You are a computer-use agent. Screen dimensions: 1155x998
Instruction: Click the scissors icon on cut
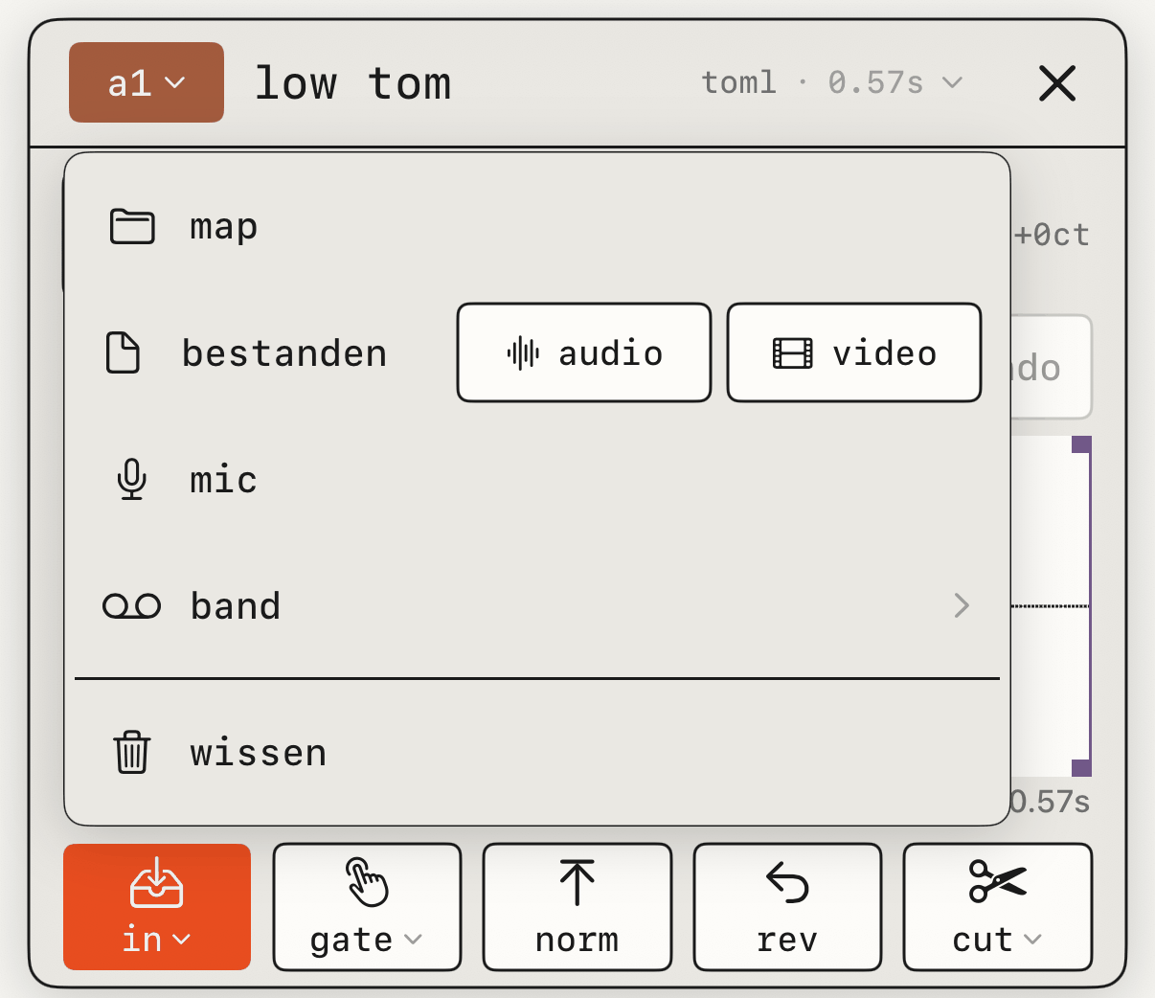point(997,881)
